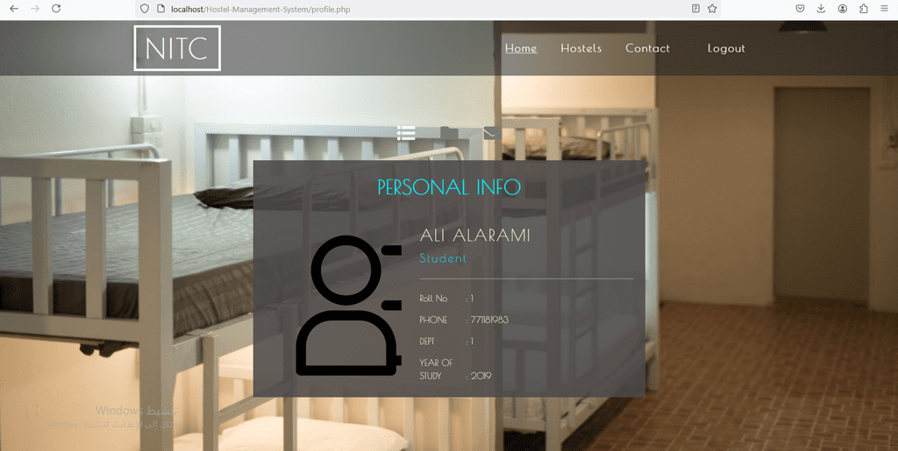Viewport: 898px width, 451px height.
Task: Open the Contact nav link
Action: point(647,48)
